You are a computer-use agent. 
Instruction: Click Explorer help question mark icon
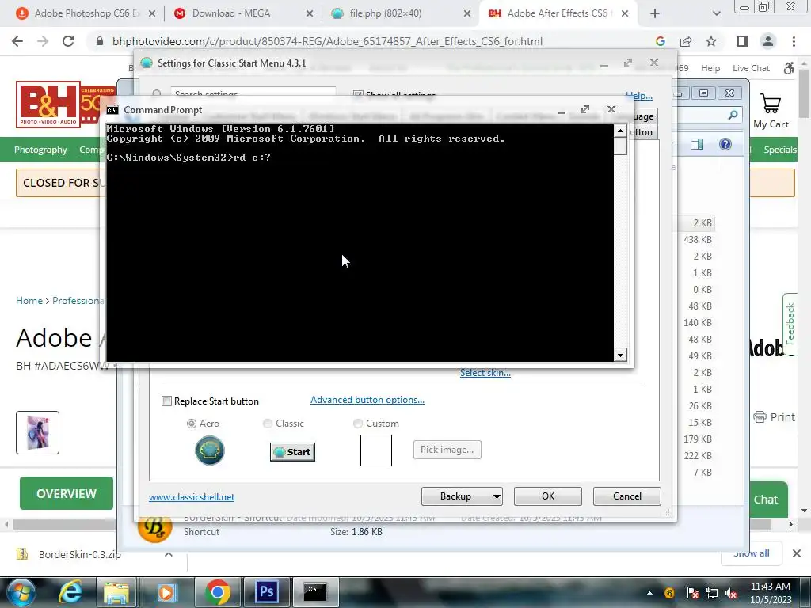725,144
